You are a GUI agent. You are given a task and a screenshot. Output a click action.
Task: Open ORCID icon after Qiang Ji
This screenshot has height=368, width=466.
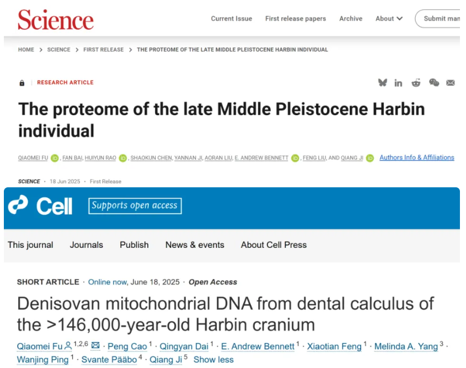pyautogui.click(x=369, y=158)
